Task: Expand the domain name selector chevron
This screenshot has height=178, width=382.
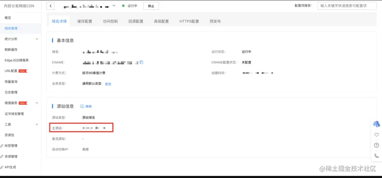Action: pos(114,6)
